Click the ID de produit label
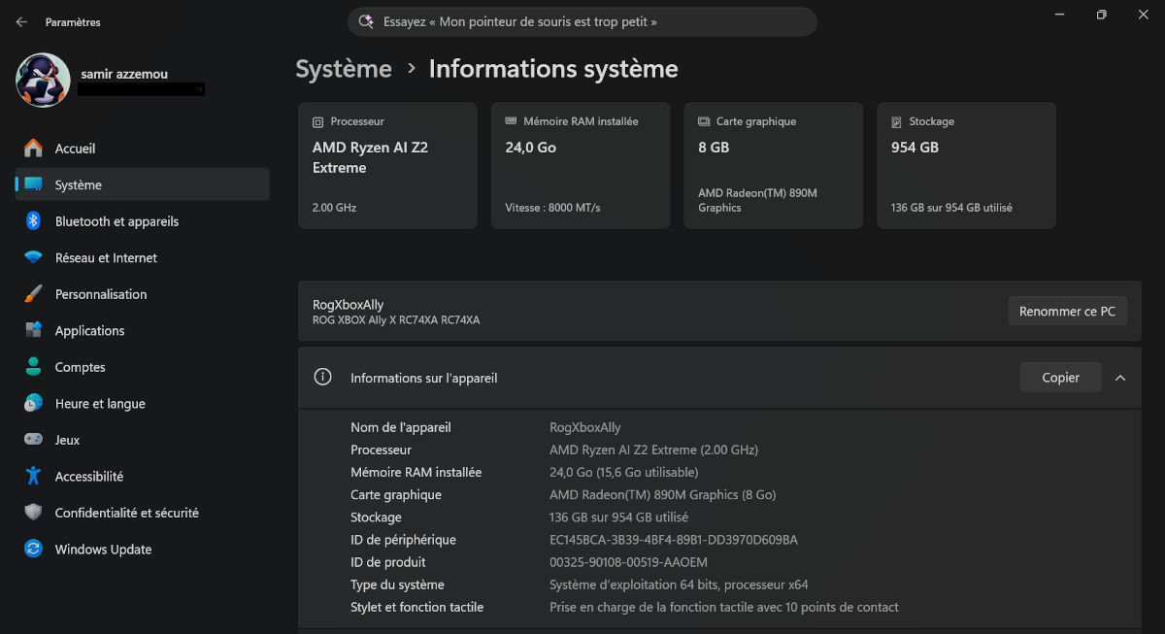 click(388, 562)
